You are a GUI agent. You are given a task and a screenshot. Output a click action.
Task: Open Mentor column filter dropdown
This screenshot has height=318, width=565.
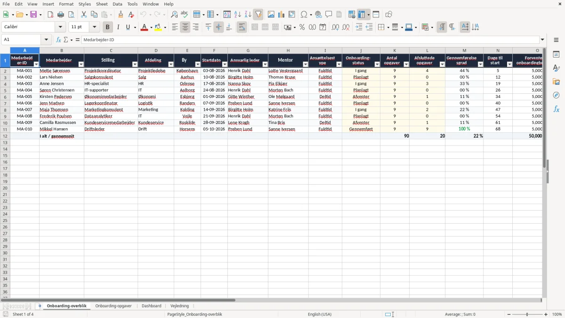pyautogui.click(x=305, y=64)
